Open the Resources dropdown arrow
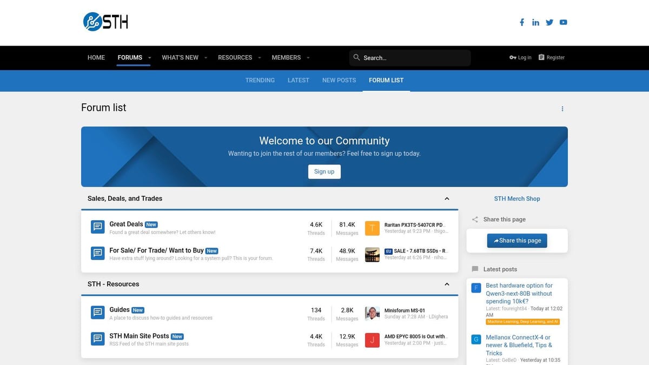This screenshot has height=365, width=649. coord(259,58)
